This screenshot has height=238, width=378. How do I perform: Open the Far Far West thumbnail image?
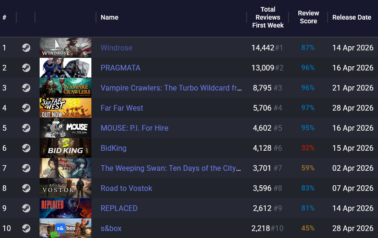pos(65,108)
